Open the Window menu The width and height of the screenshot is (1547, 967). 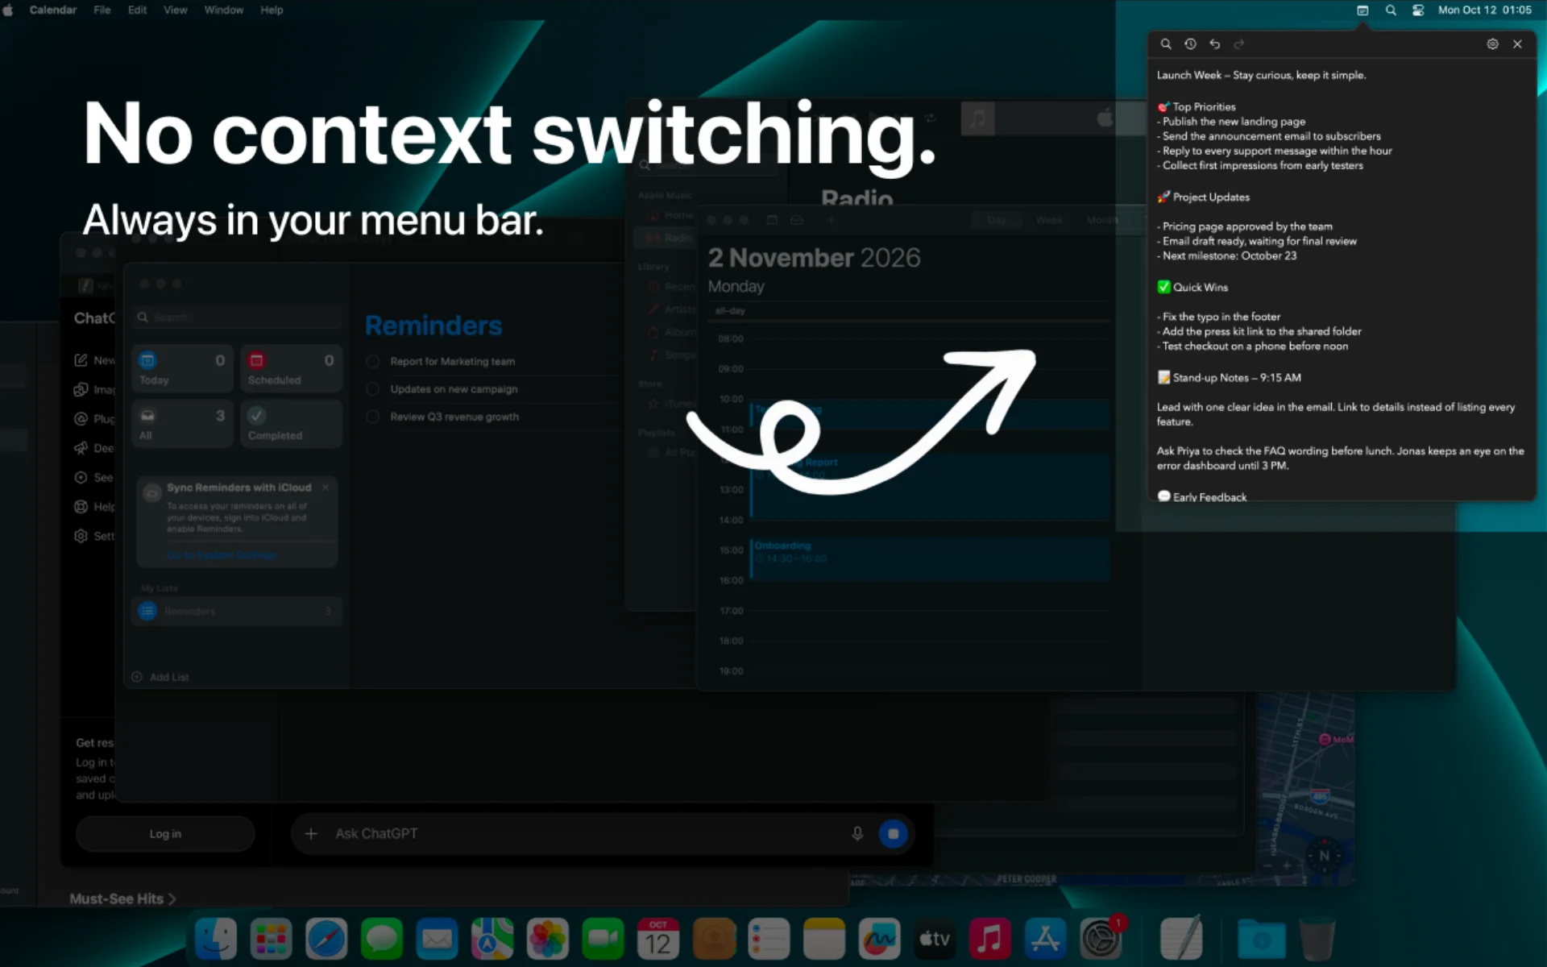(x=223, y=10)
